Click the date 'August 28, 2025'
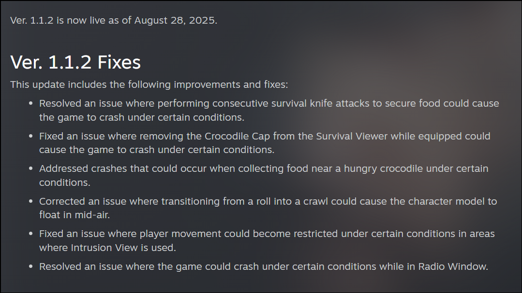Image resolution: width=522 pixels, height=293 pixels. [x=176, y=20]
